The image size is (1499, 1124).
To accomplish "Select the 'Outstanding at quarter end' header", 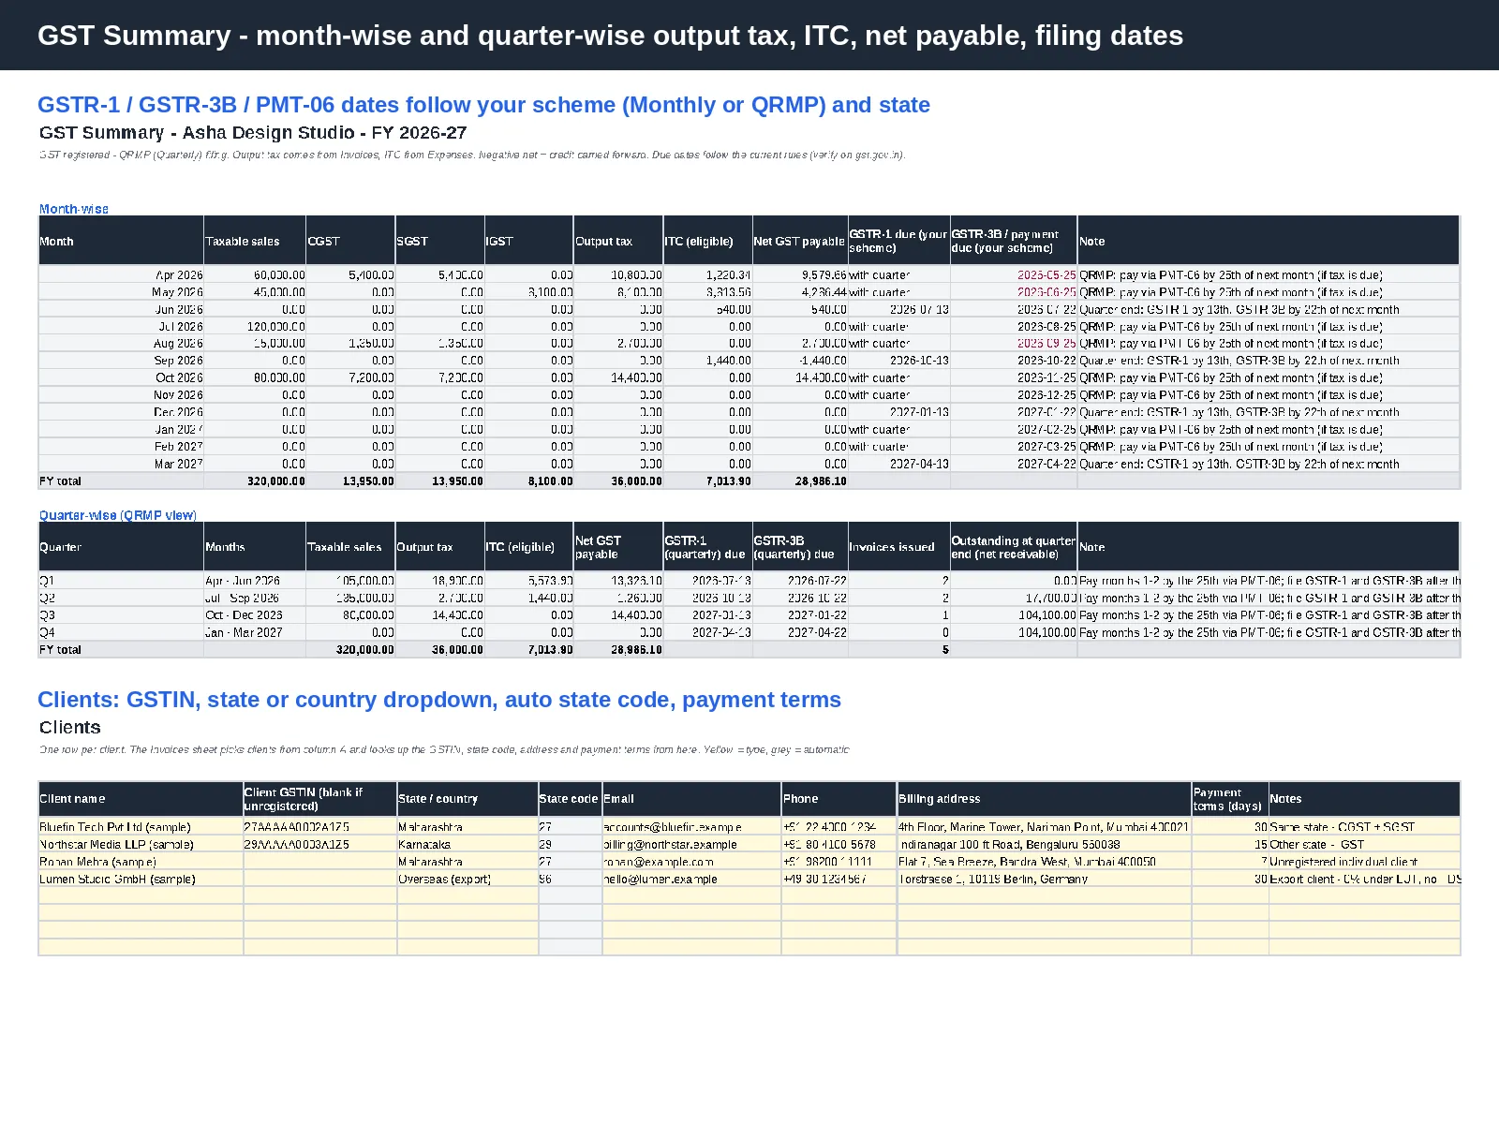I will 1014,547.
